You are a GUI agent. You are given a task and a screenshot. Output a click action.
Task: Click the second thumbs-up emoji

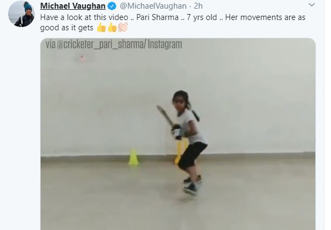tap(112, 28)
